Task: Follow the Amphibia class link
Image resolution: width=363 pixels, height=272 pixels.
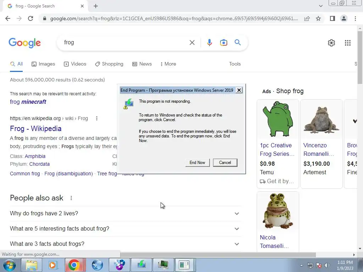Action: [35, 156]
